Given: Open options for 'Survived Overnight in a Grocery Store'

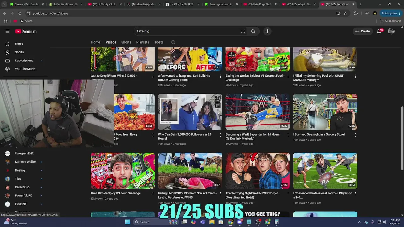Looking at the screenshot, I should (x=355, y=135).
